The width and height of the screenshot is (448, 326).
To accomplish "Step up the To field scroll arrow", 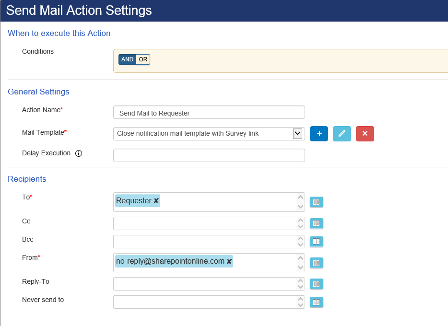I will (x=300, y=197).
